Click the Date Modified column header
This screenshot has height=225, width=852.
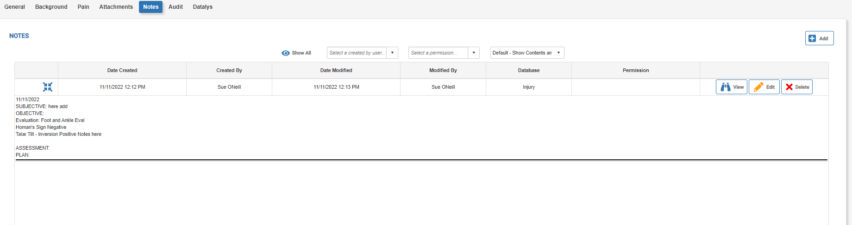336,70
